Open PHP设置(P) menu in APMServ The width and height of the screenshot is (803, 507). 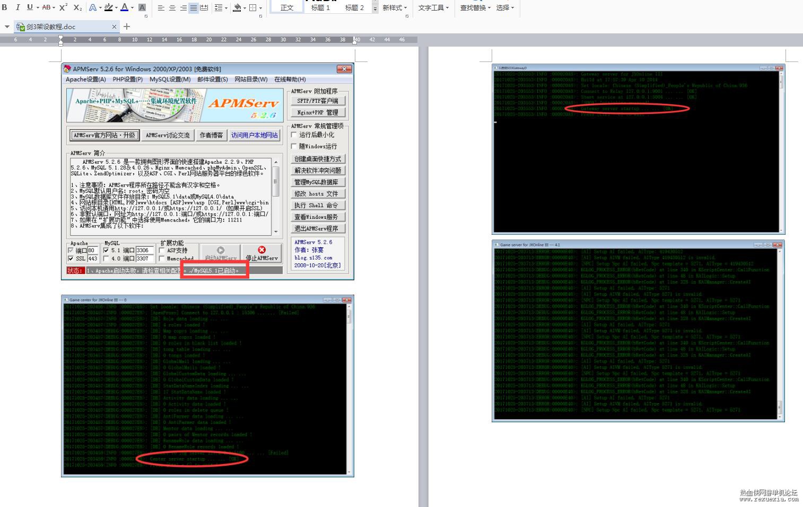(128, 79)
